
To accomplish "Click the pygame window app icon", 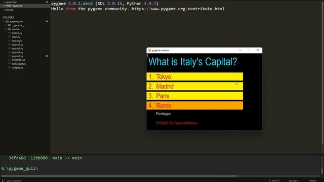I will 150,51.
